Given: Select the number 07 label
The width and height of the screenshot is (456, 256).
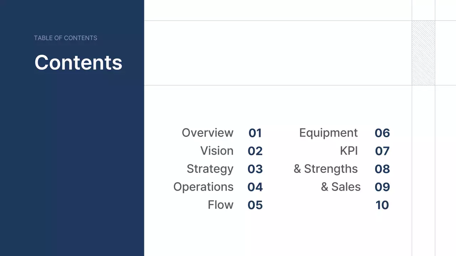Looking at the screenshot, I should [x=382, y=151].
